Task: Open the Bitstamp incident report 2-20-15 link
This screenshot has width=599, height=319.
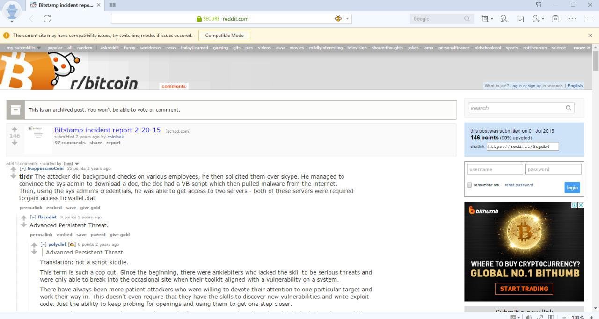Action: pos(107,130)
